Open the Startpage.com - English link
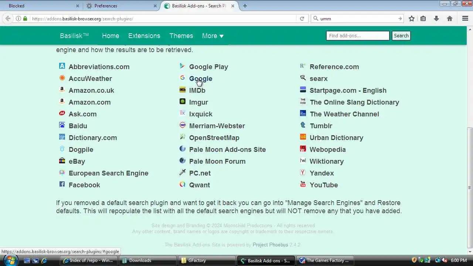 (348, 91)
